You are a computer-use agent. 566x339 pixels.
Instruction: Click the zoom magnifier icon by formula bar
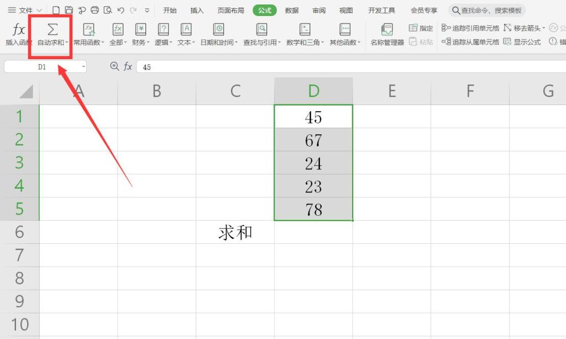pos(114,66)
